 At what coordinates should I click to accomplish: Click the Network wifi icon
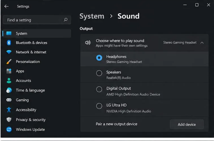[9, 52]
